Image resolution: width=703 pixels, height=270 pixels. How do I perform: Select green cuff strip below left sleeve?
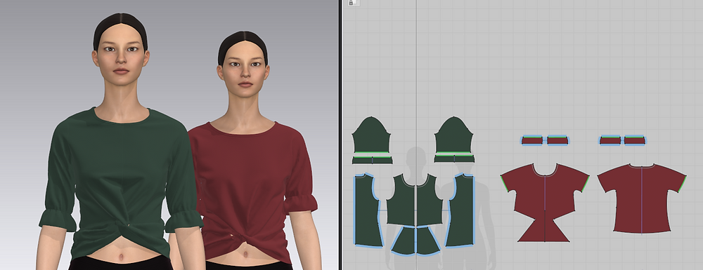click(x=372, y=160)
